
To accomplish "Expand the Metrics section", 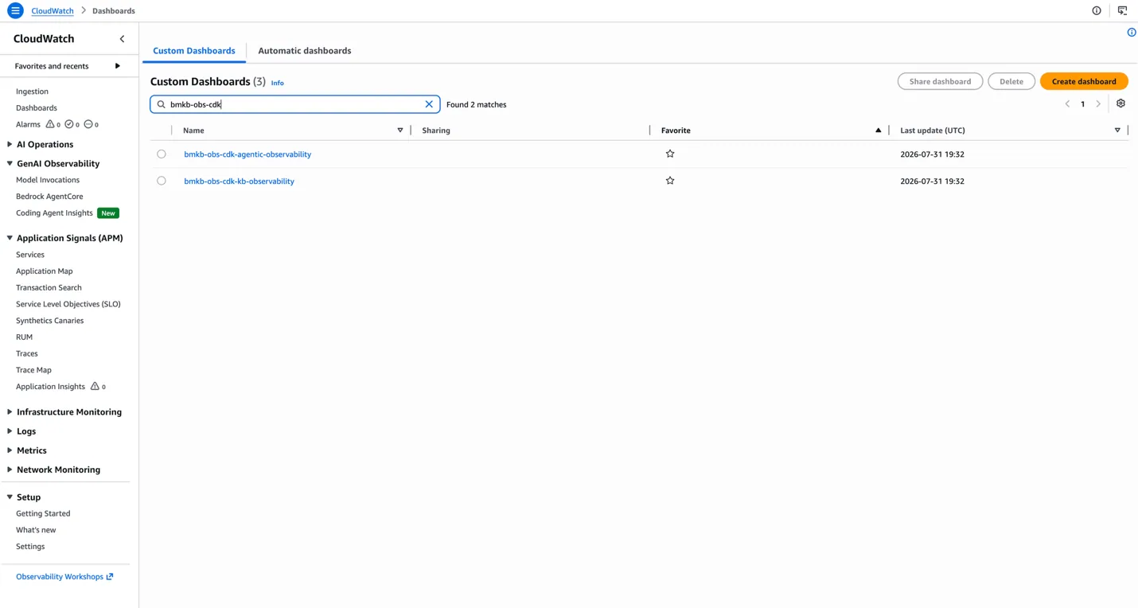I will point(10,450).
